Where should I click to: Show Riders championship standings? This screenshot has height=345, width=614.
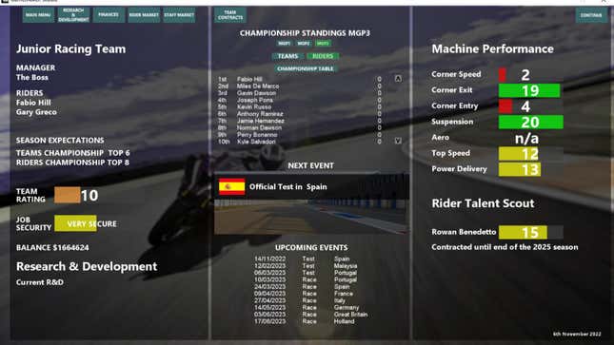click(323, 56)
